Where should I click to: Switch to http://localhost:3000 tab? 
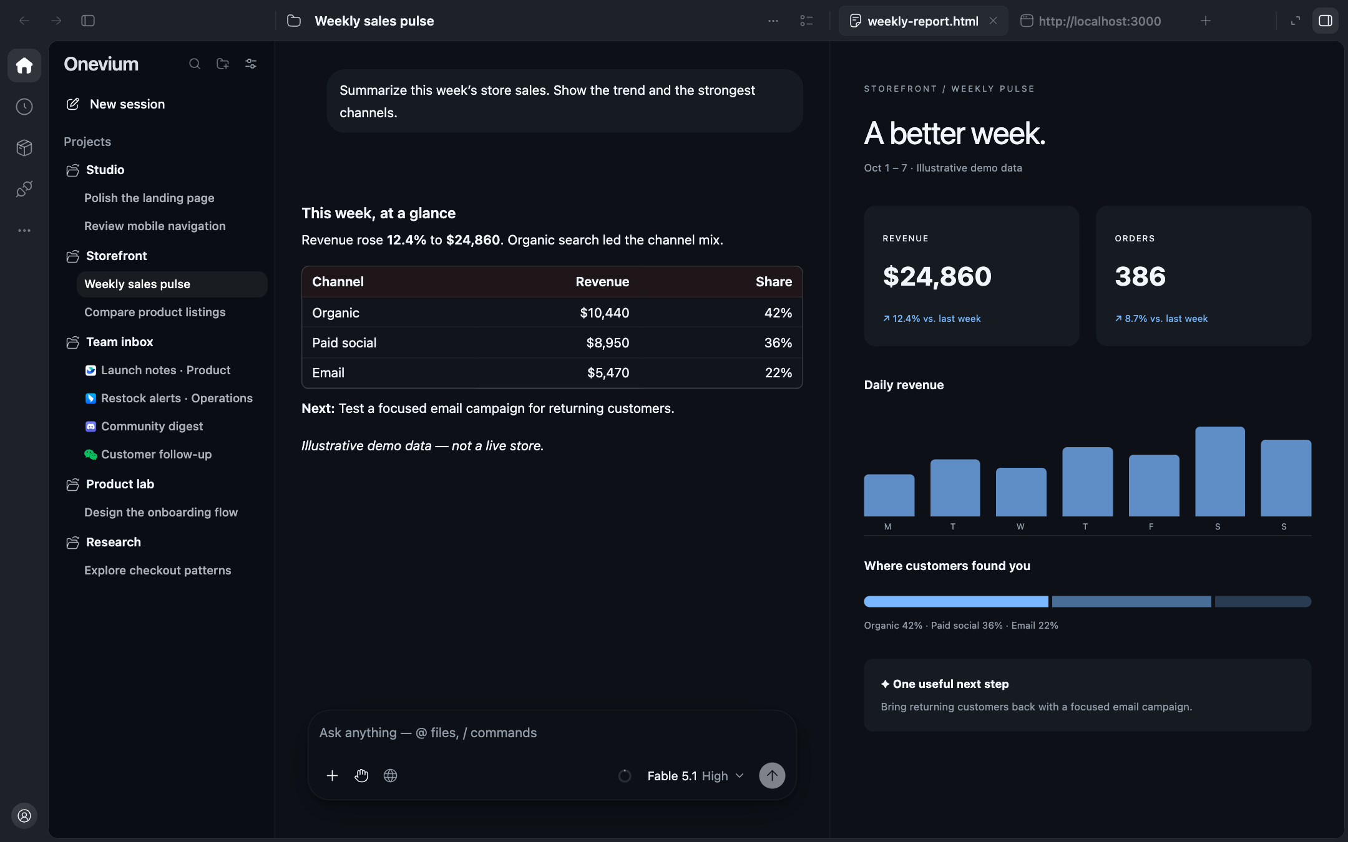pyautogui.click(x=1091, y=21)
